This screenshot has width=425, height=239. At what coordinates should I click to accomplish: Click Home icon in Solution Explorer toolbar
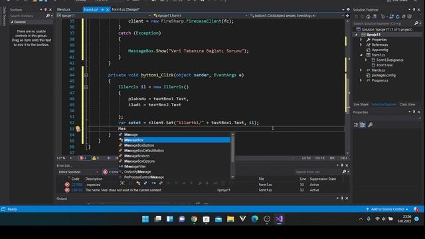368,17
